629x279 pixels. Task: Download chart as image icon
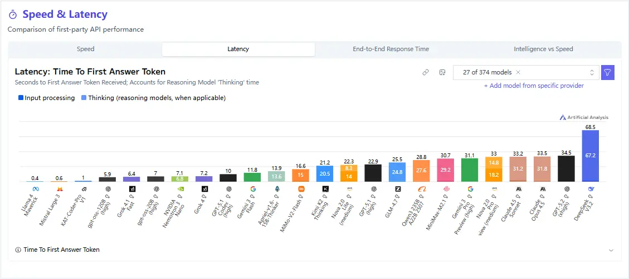(442, 72)
